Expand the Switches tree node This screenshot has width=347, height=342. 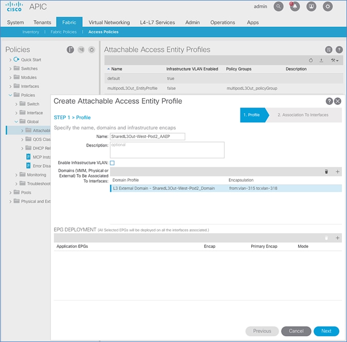10,68
